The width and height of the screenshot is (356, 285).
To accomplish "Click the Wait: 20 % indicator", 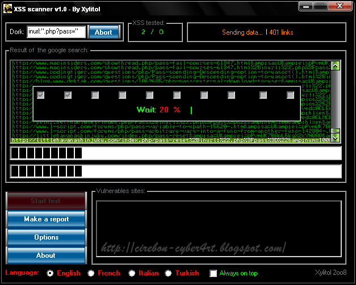I will point(158,110).
